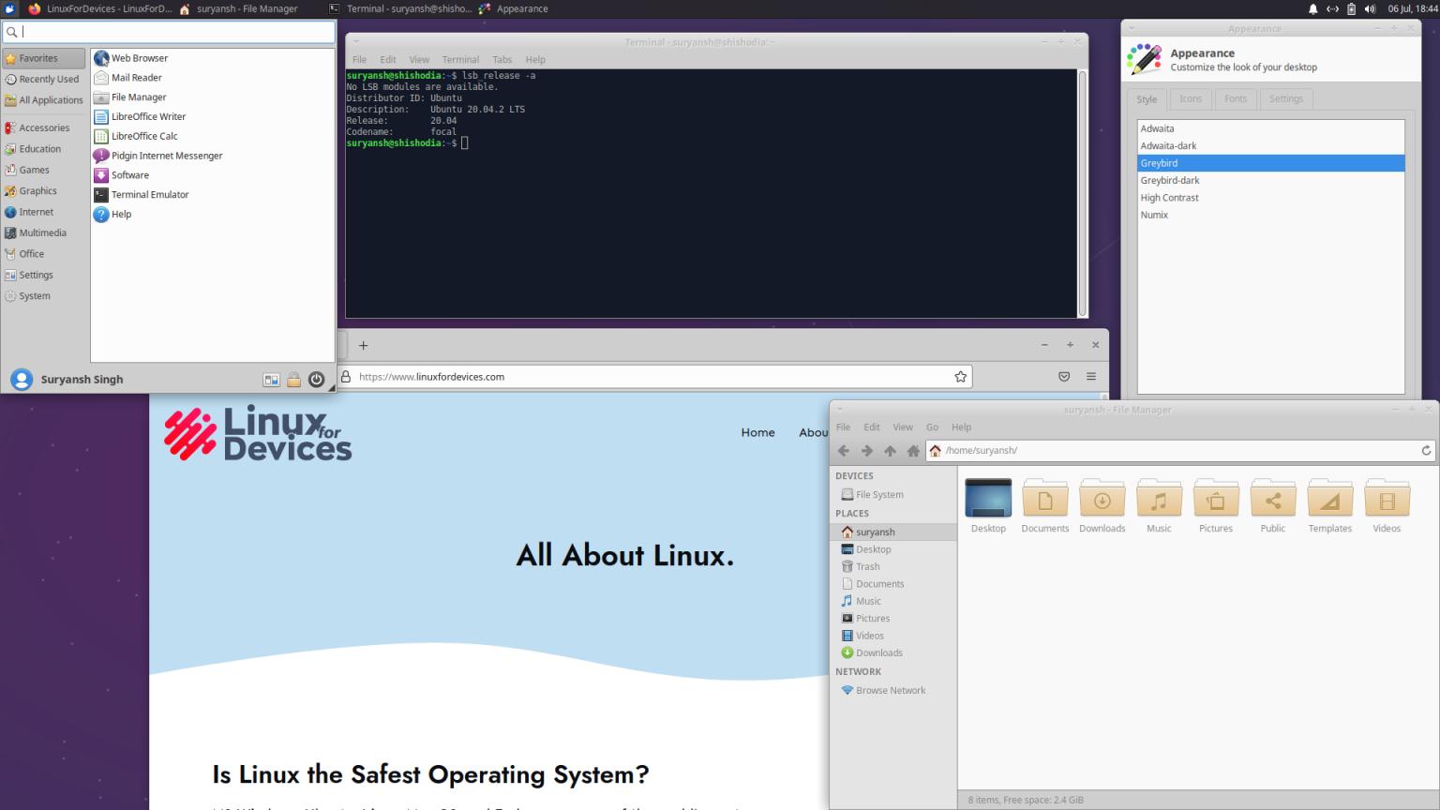Click volume icon in top panel
Screen dimensions: 1440x810
[x=1370, y=8]
